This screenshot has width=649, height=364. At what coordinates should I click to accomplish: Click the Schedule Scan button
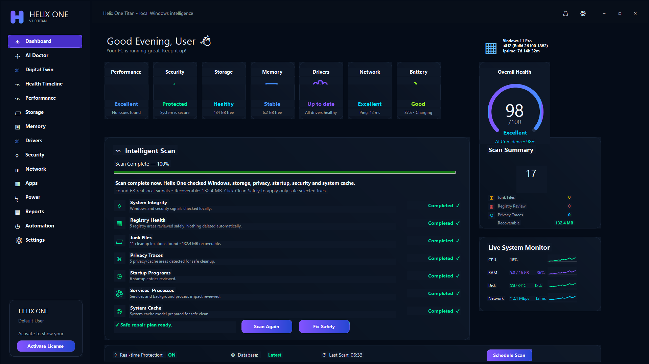(509, 355)
